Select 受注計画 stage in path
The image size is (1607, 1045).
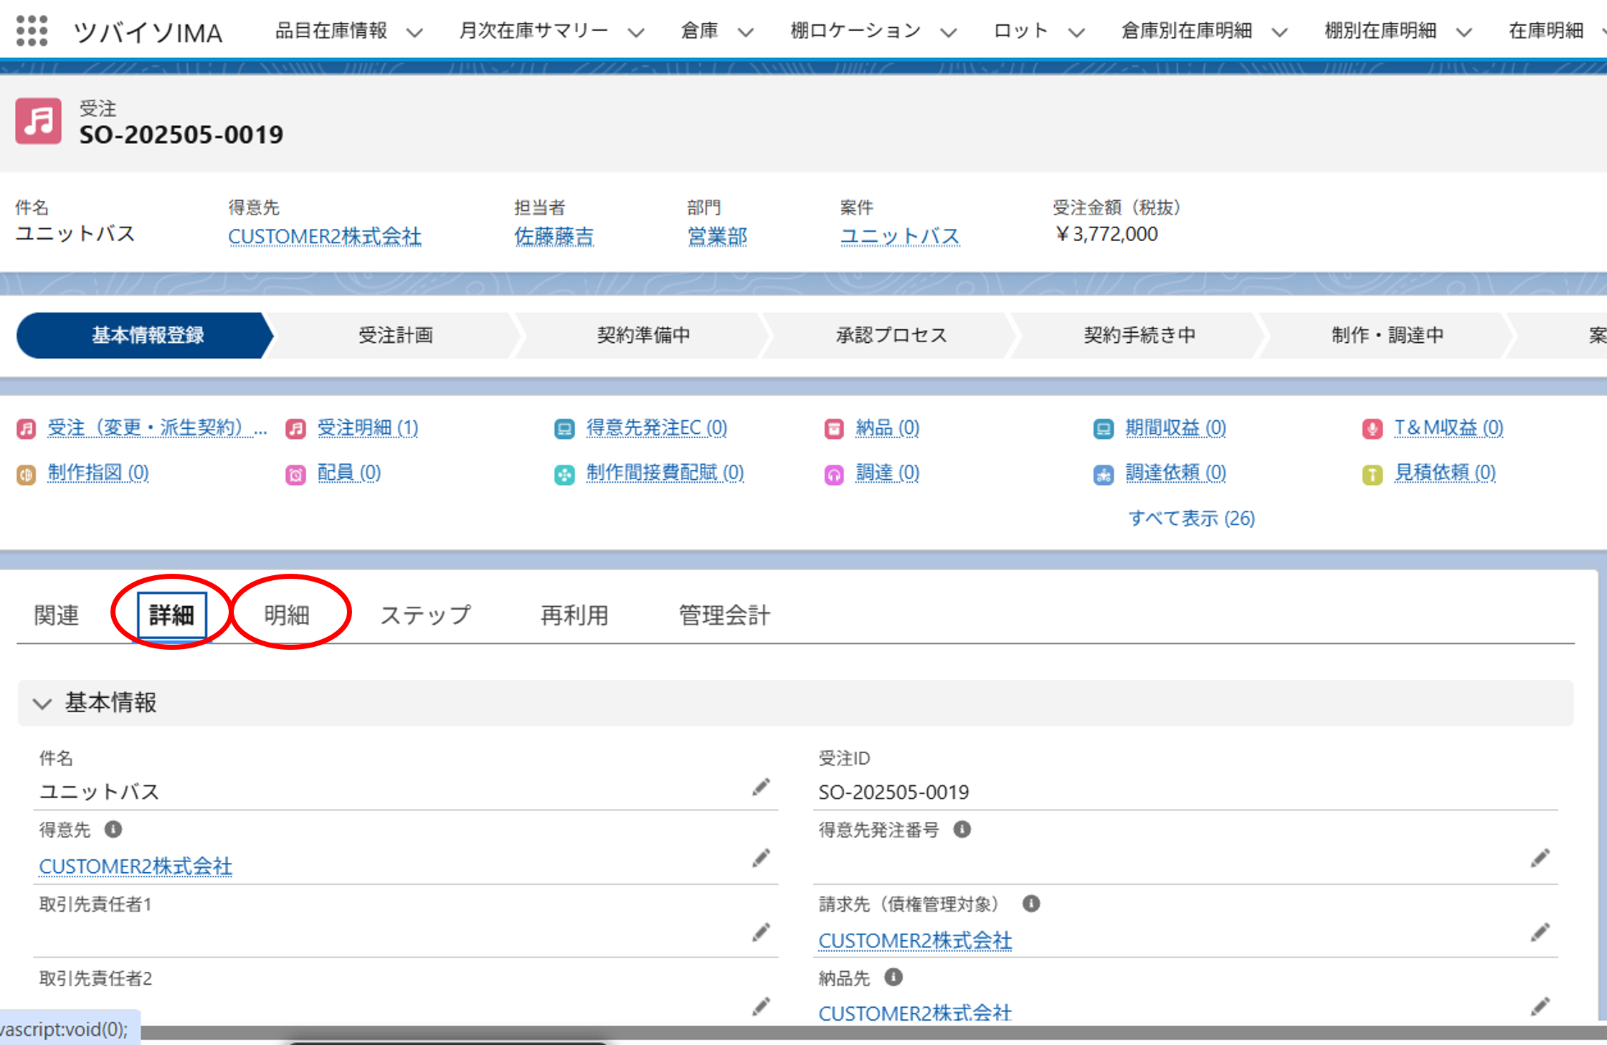396,335
